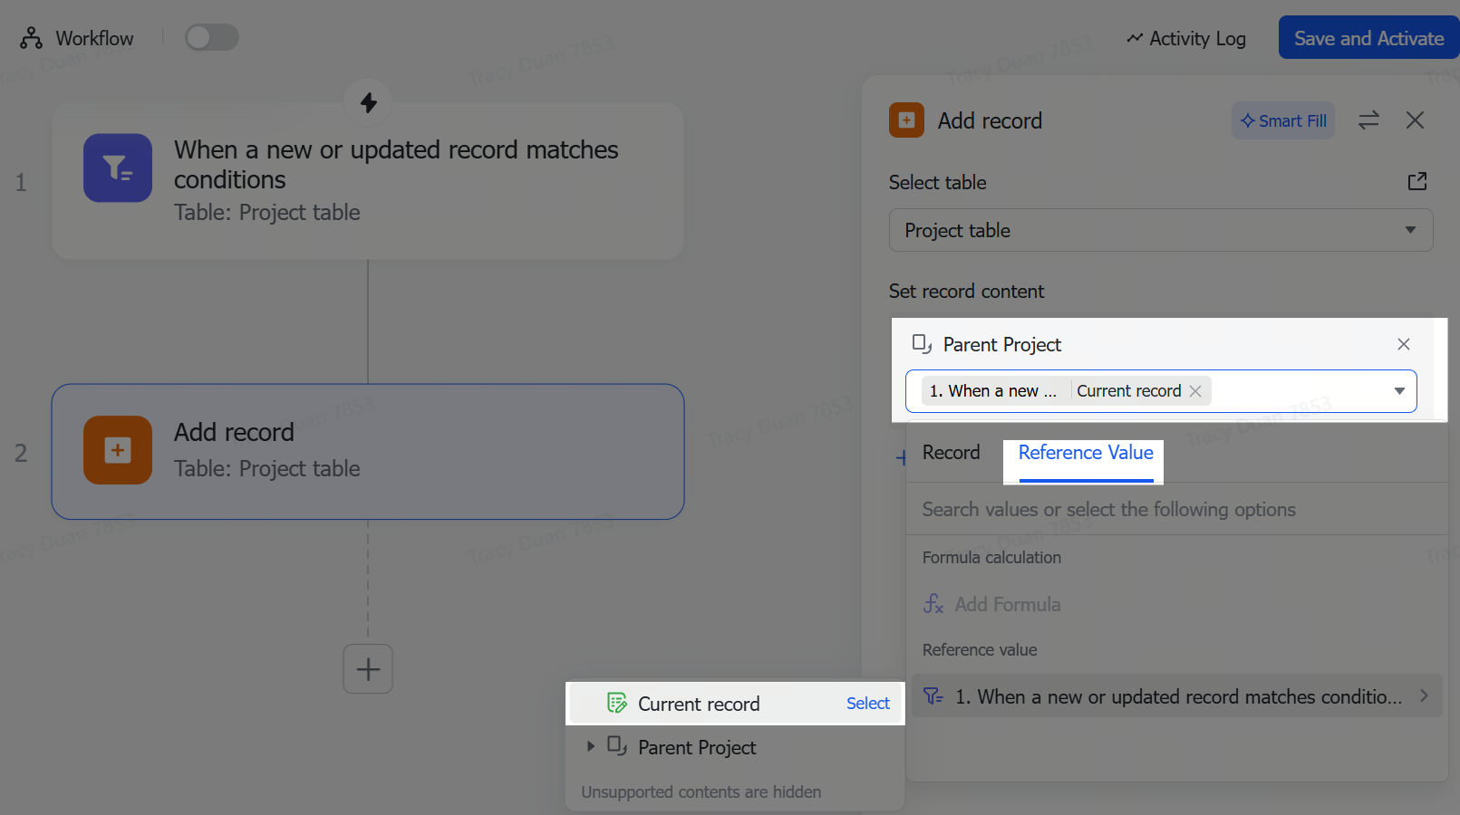Expand the Parent Project tree arrow
This screenshot has width=1460, height=815.
click(591, 747)
